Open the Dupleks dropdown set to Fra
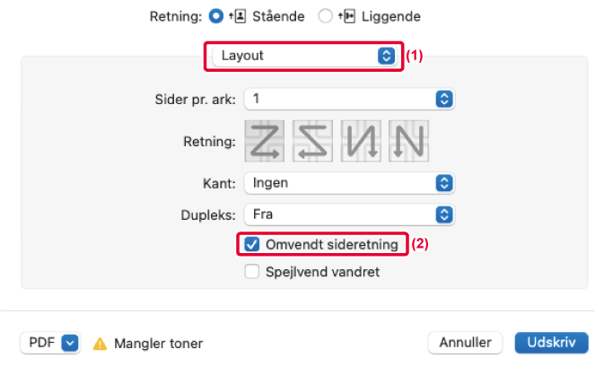Image resolution: width=595 pixels, height=367 pixels. coord(348,214)
